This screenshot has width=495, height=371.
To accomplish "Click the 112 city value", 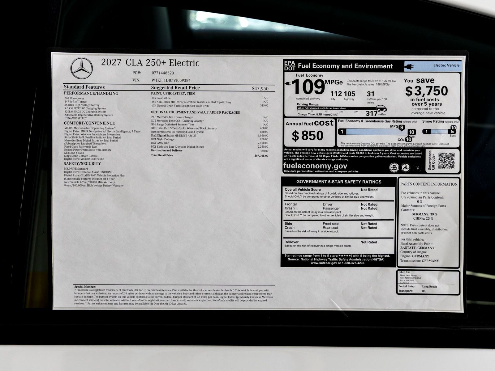I will coord(336,94).
